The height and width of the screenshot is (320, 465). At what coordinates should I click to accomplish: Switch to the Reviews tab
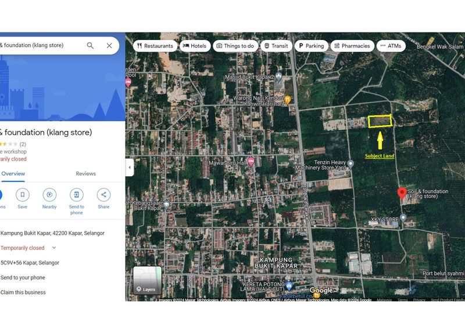coord(85,174)
